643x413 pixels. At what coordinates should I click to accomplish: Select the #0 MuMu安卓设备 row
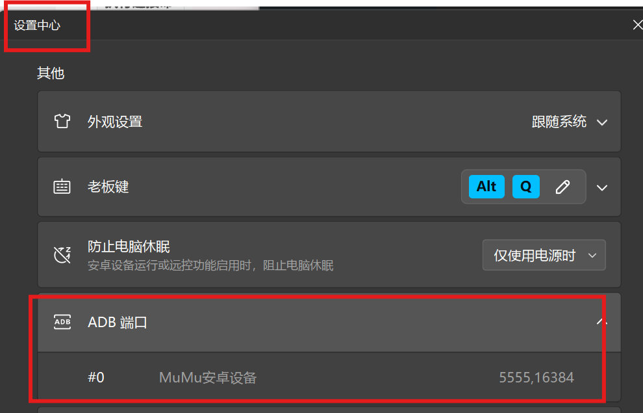pos(329,377)
